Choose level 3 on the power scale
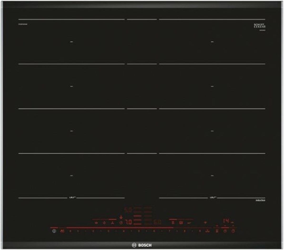The height and width of the screenshot is (250, 284). pyautogui.click(x=108, y=231)
